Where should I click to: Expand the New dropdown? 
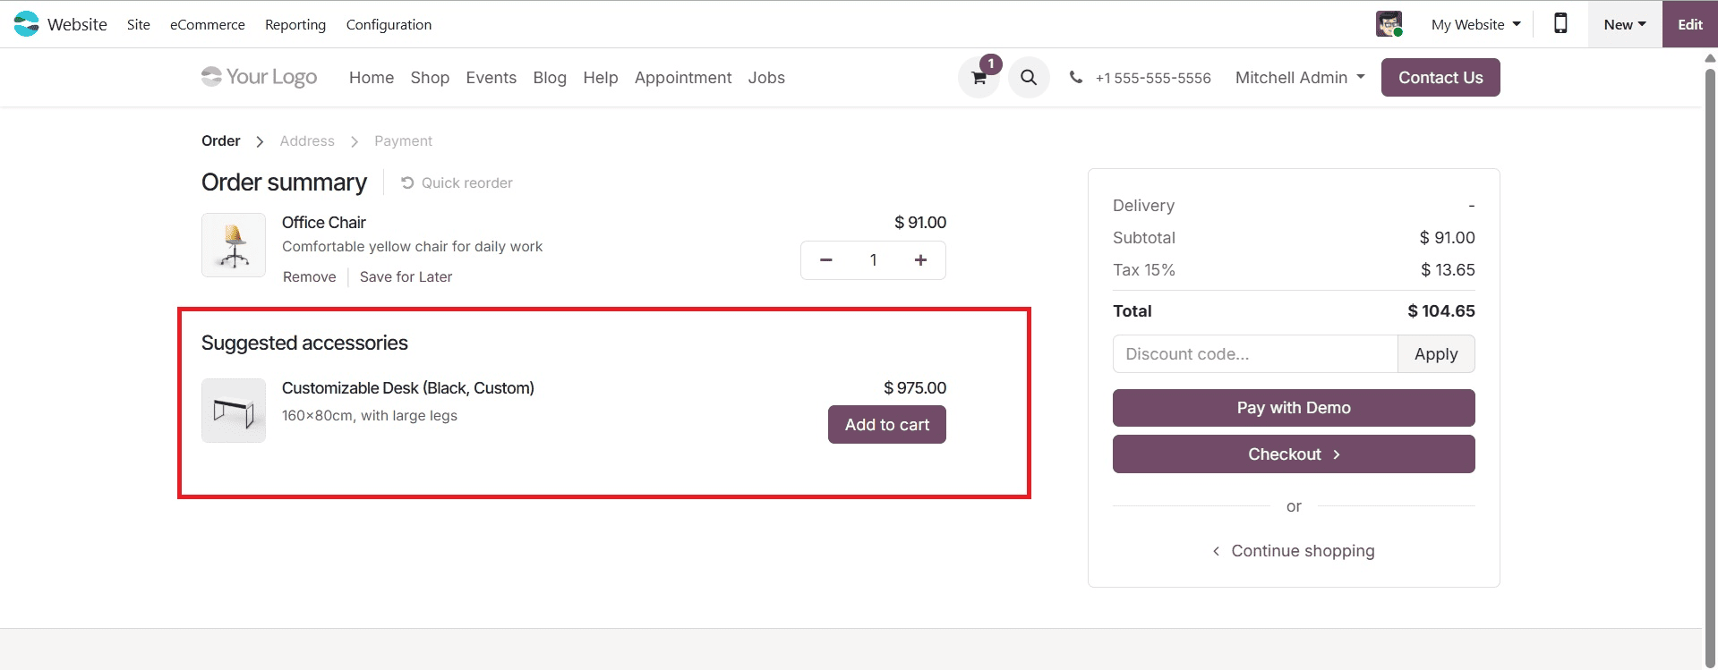1622,24
